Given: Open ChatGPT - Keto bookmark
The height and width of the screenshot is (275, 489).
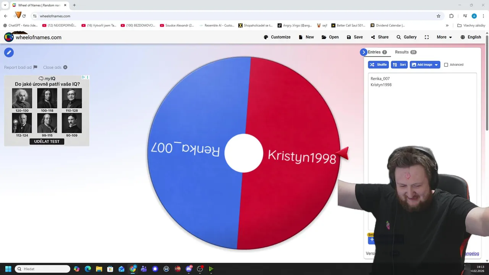Looking at the screenshot, I should pos(20,25).
